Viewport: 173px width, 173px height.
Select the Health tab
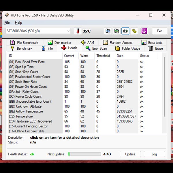[x=69, y=48]
